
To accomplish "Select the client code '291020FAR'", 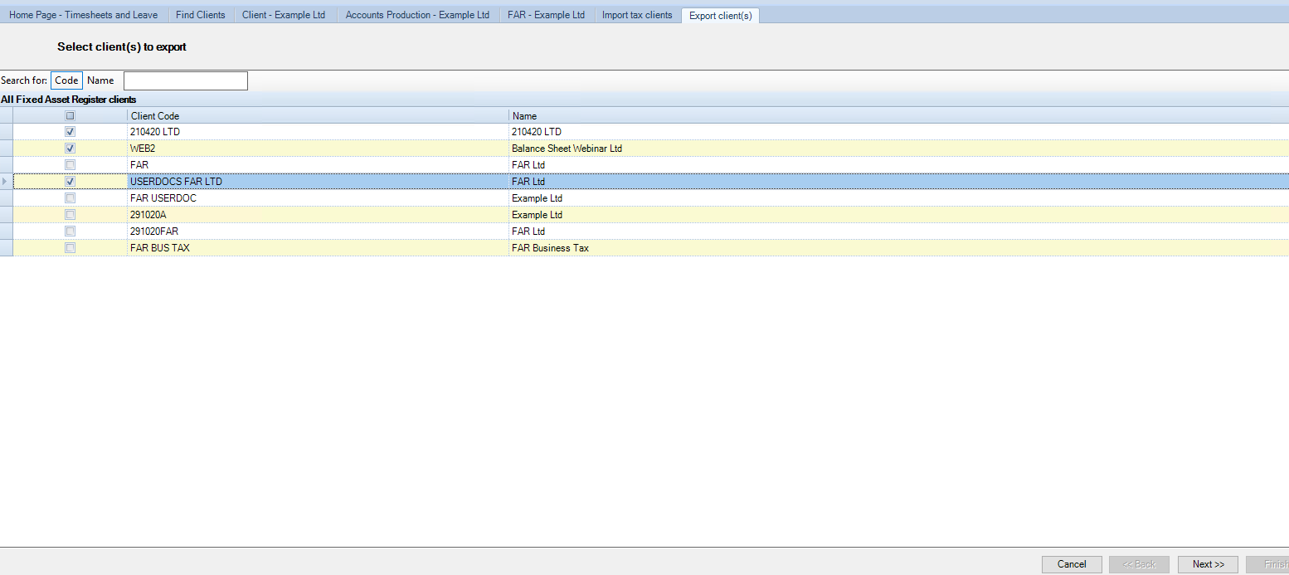I will coord(154,231).
